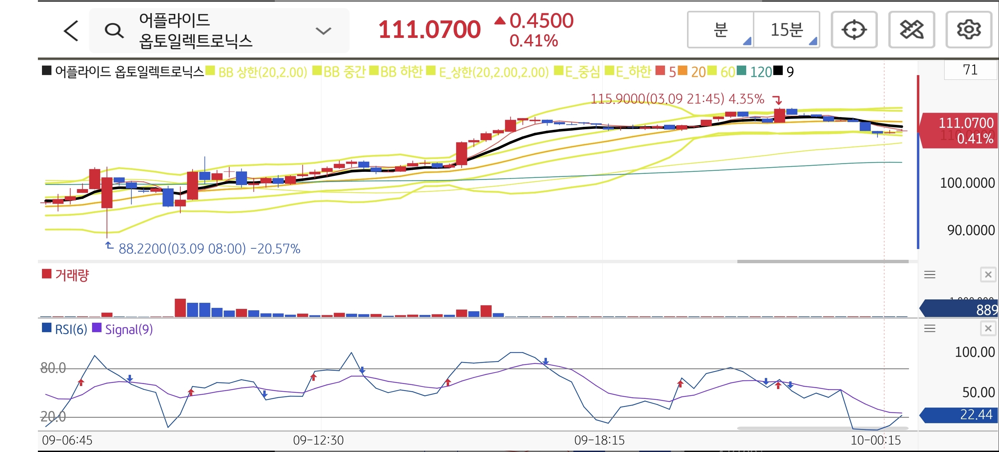This screenshot has height=452, width=999.
Task: Open the 분 period type dropdown
Action: [x=720, y=30]
